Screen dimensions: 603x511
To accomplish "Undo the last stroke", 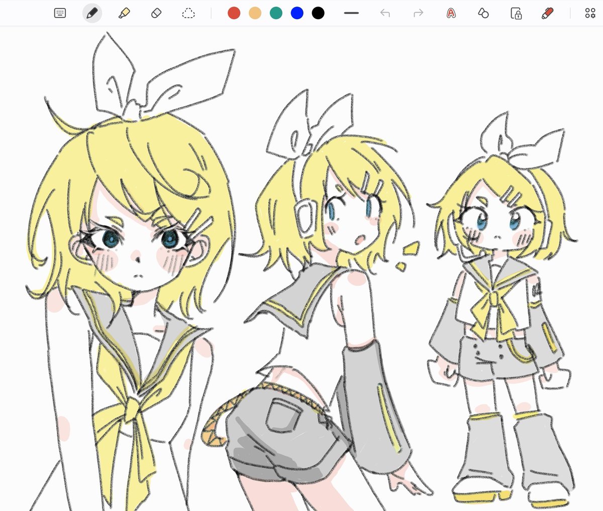I will click(x=385, y=13).
